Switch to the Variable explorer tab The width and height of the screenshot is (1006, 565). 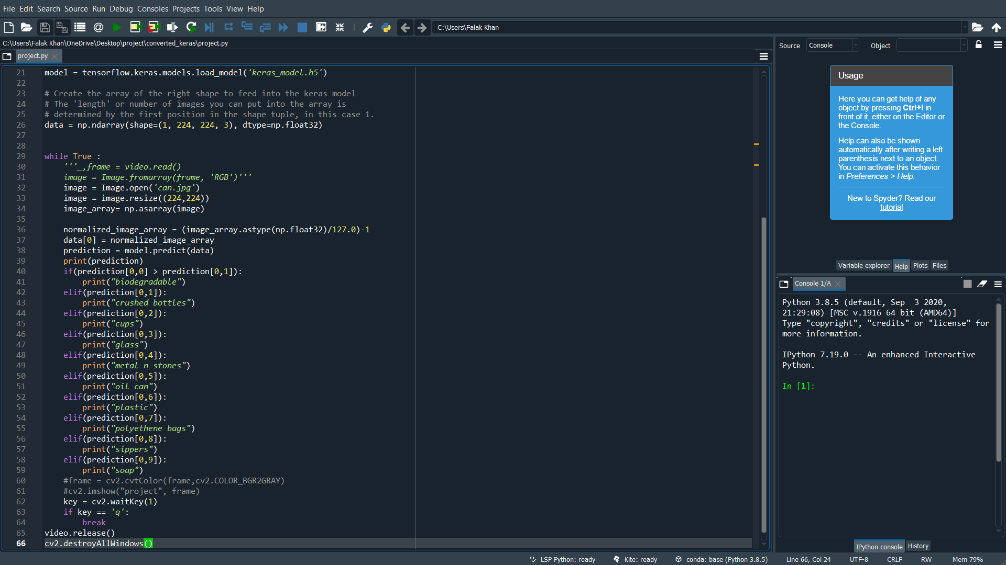863,265
